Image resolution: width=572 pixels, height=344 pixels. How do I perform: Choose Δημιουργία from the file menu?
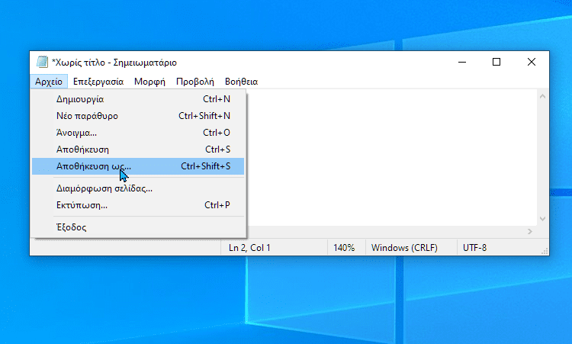point(138,99)
